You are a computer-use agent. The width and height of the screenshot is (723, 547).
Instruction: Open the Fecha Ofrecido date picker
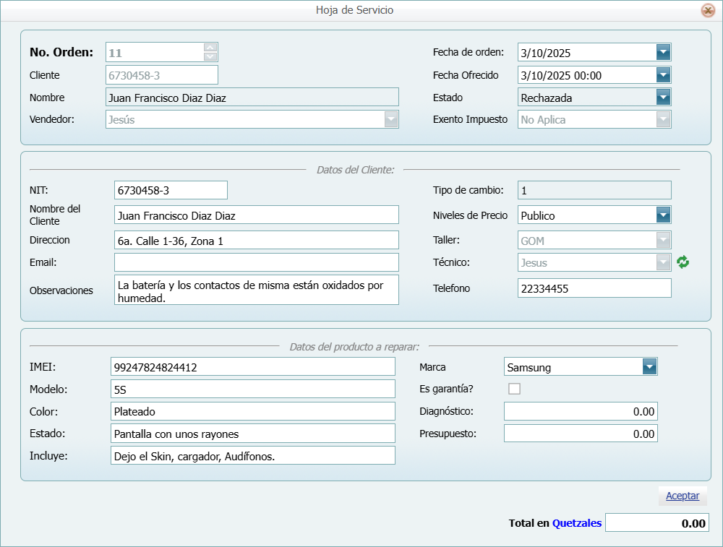tap(663, 74)
